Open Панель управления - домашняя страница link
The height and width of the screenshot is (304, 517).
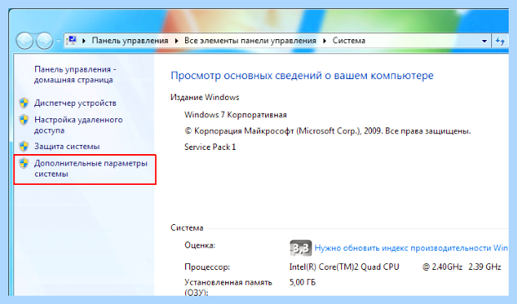point(75,74)
